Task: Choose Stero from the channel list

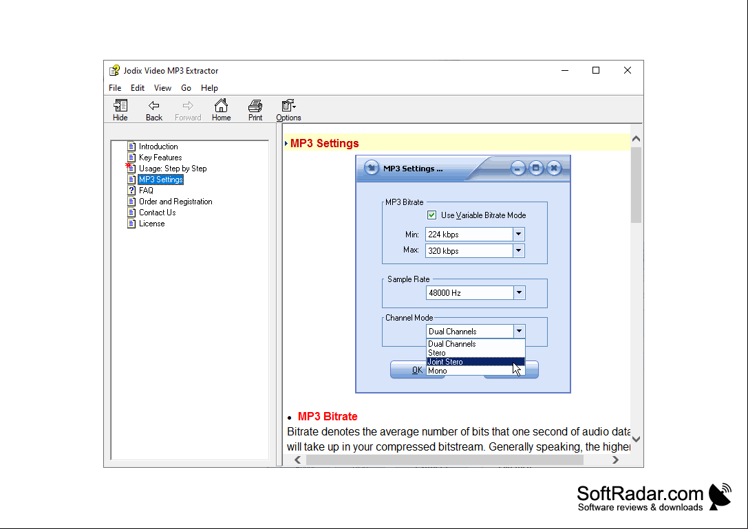Action: [x=475, y=353]
